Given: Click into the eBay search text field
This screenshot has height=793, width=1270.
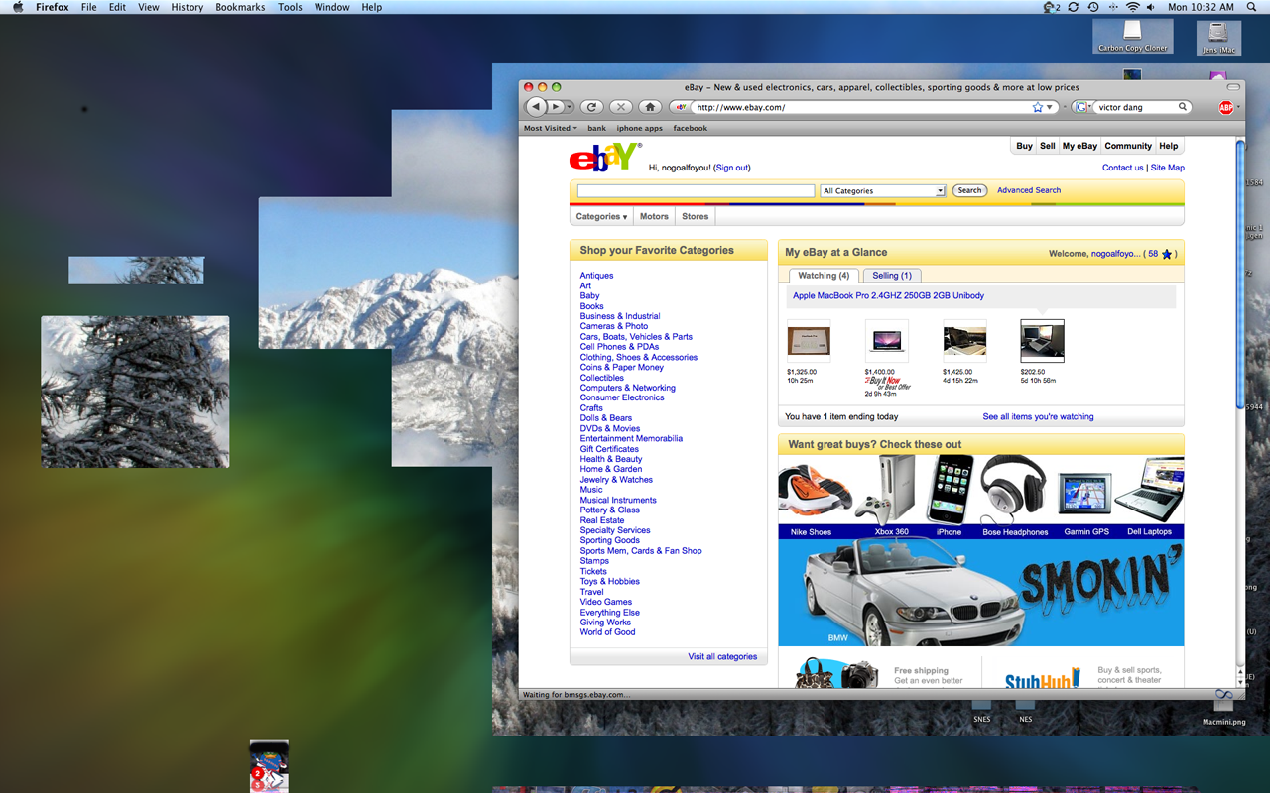Looking at the screenshot, I should 696,190.
